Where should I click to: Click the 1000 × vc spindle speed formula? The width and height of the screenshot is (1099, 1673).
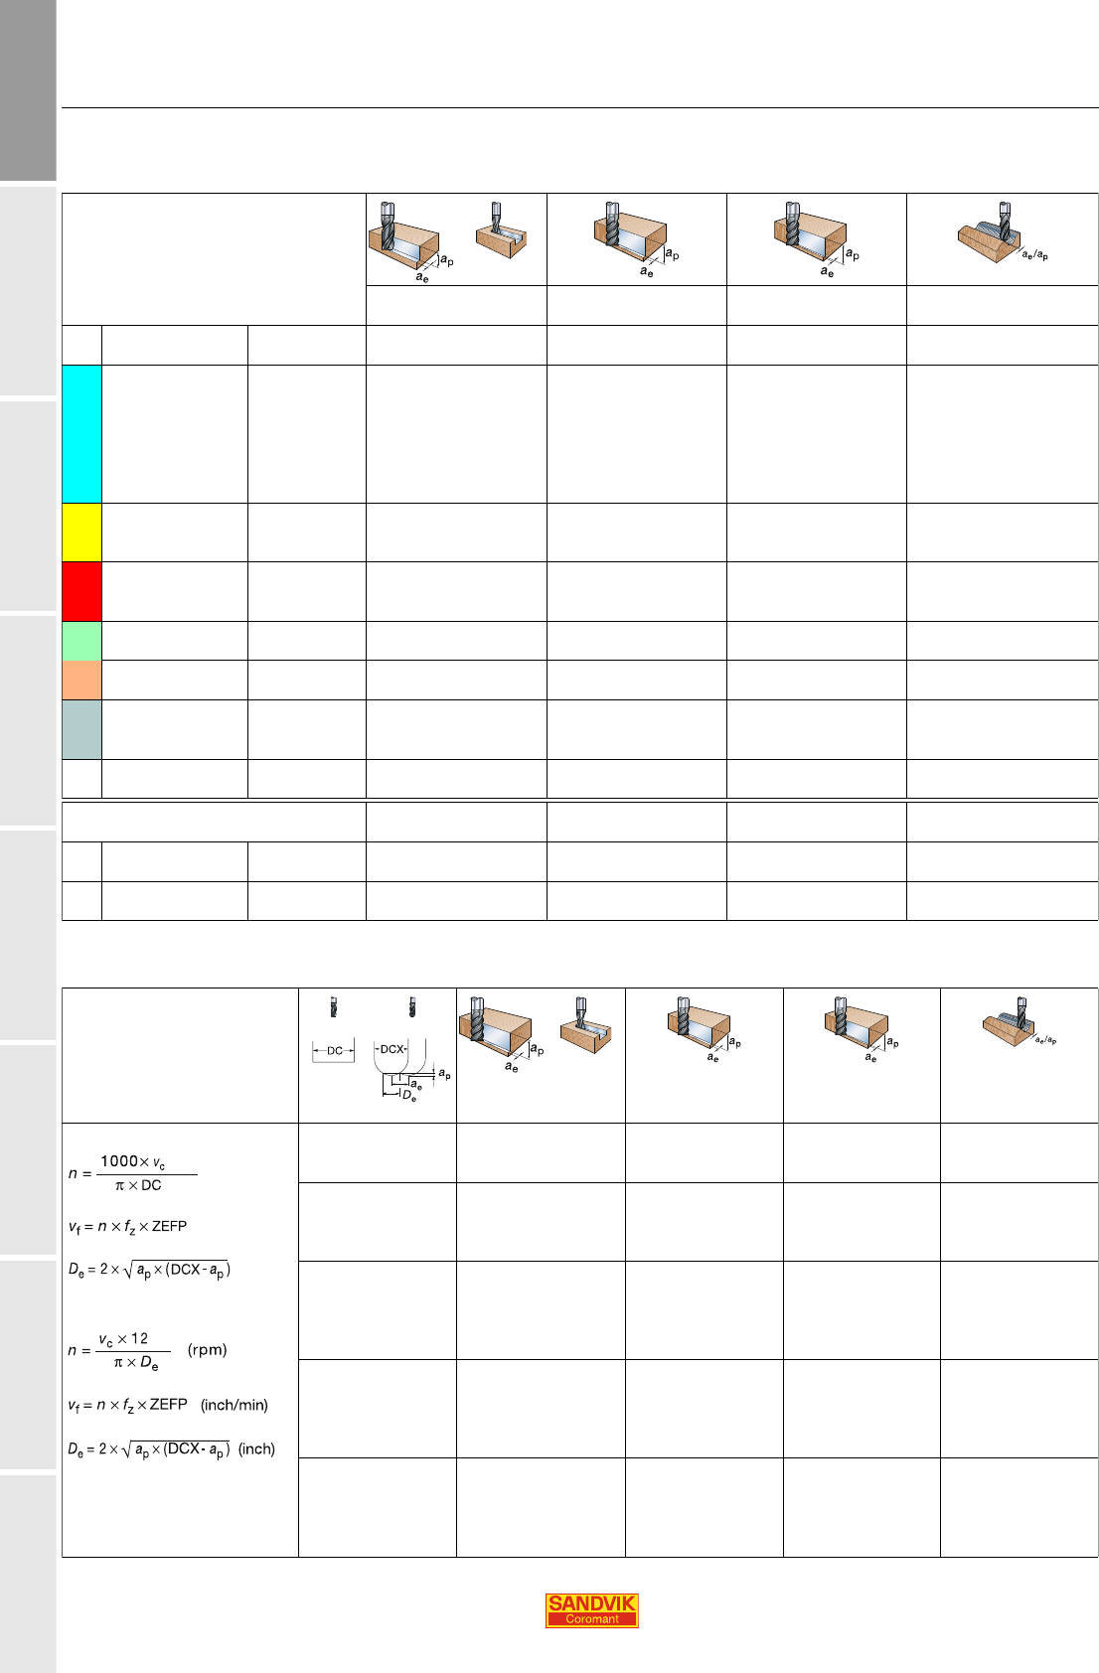click(132, 1173)
